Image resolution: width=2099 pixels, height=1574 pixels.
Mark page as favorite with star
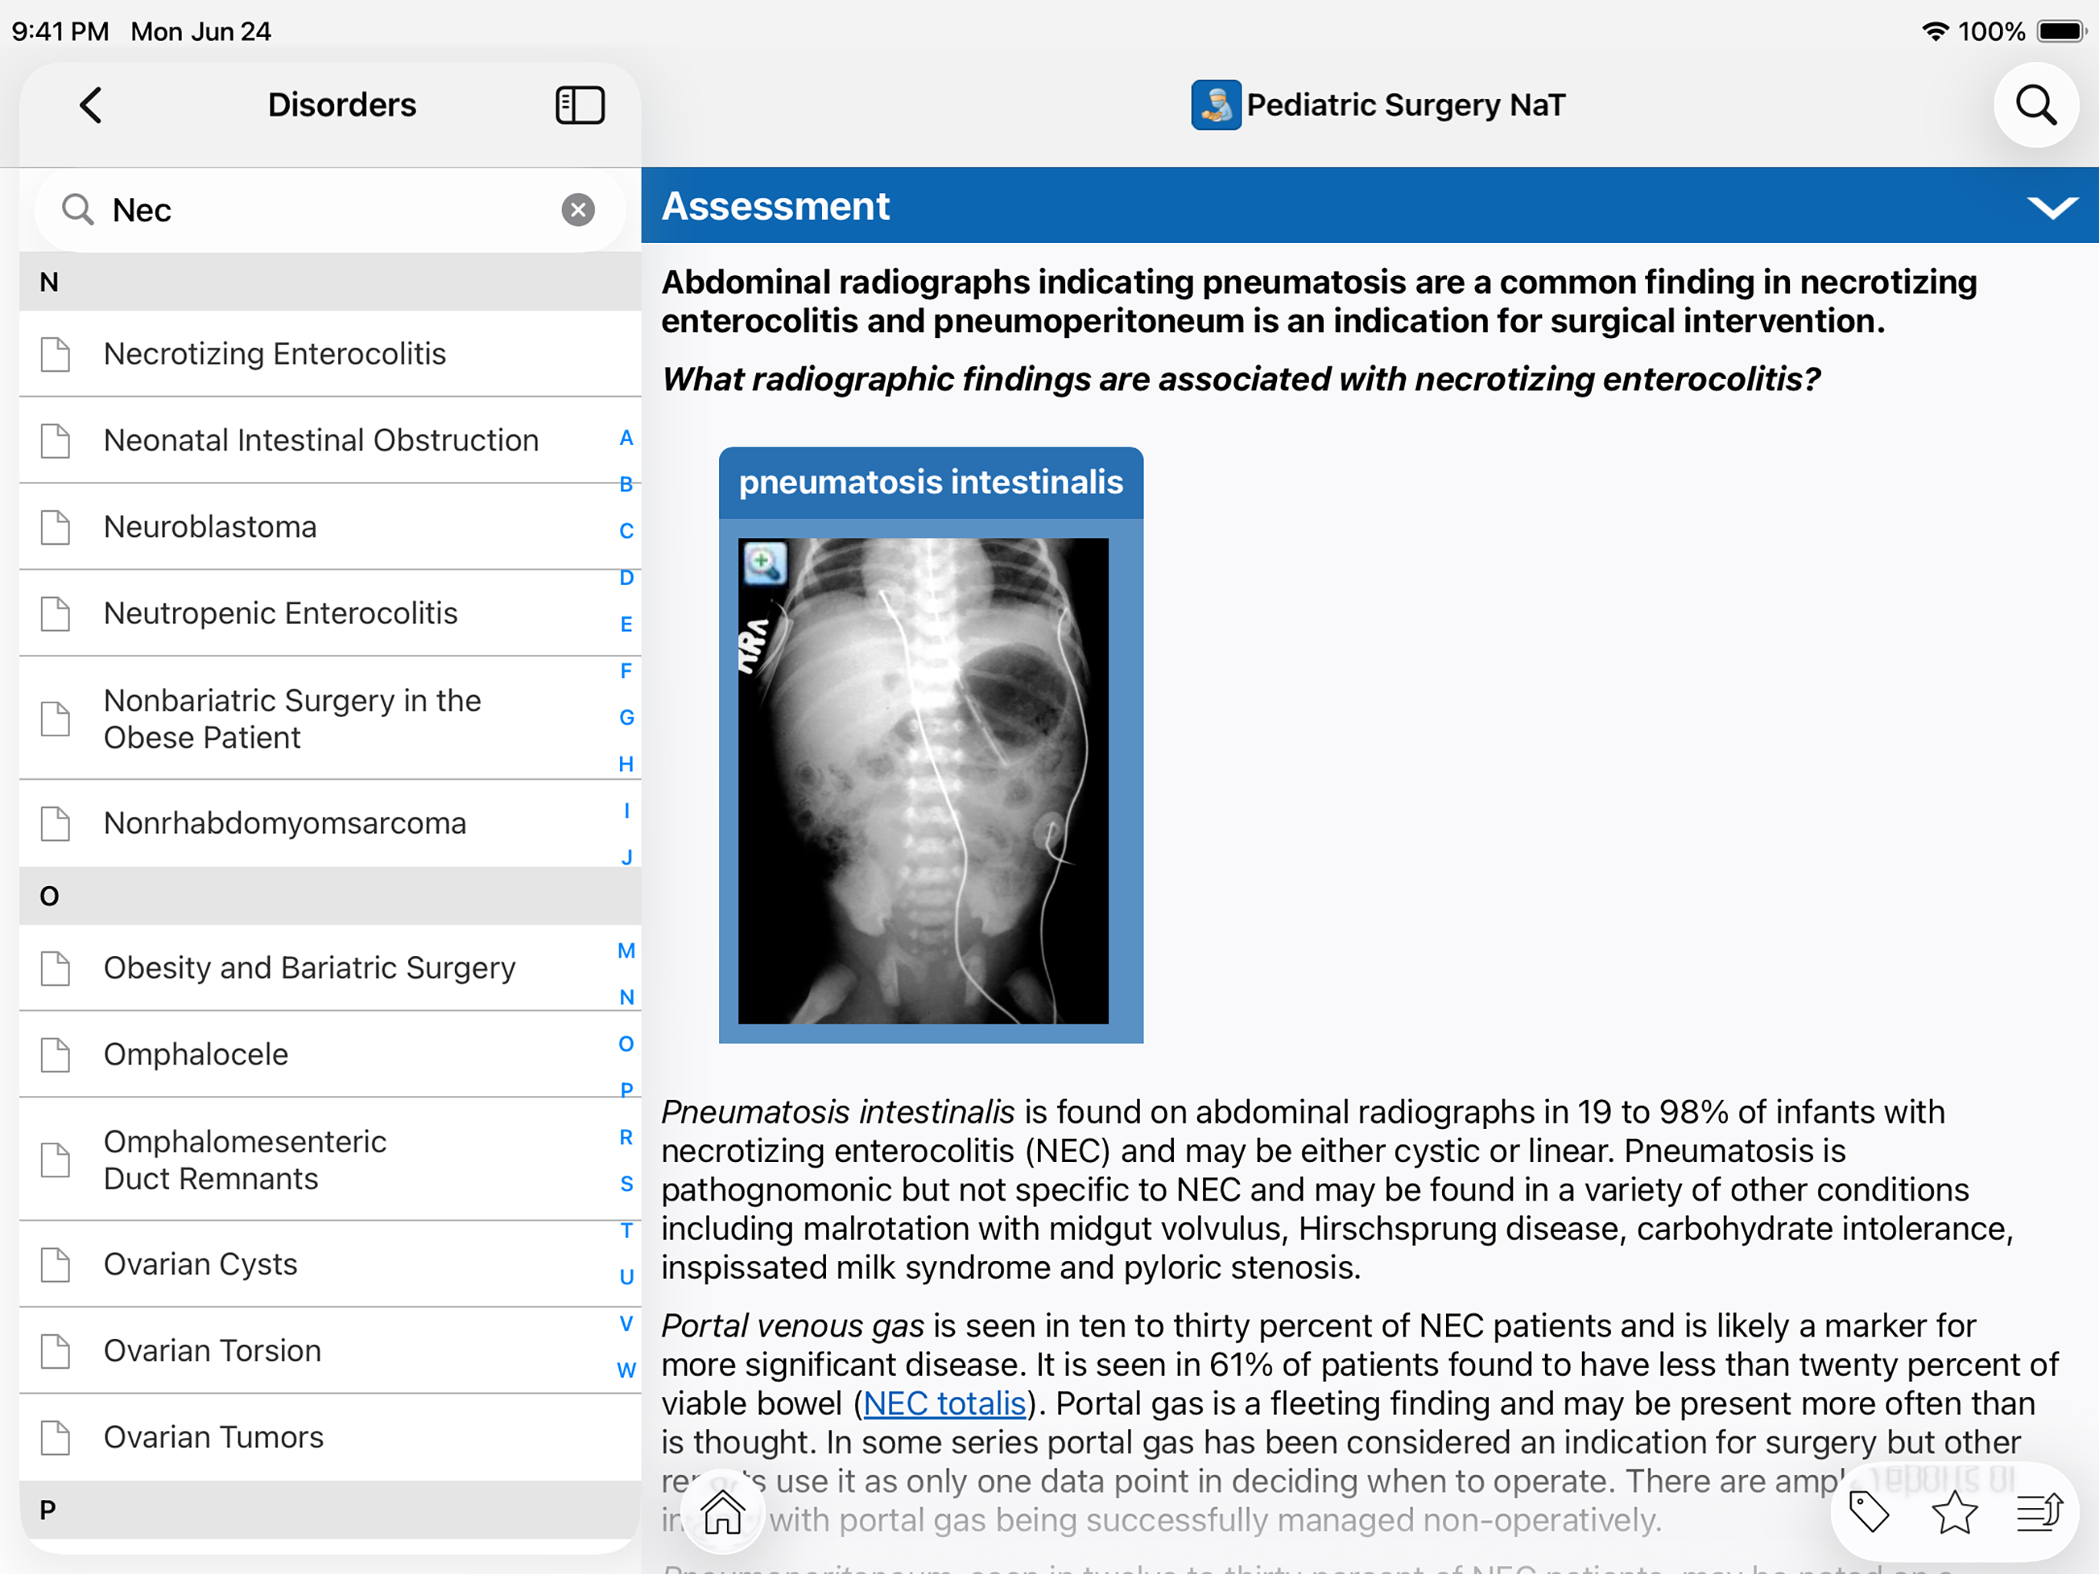tap(1955, 1513)
